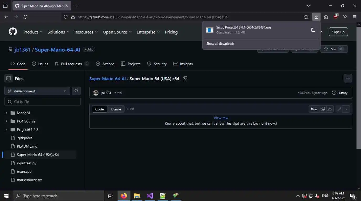
Task: Open the development branch selector
Action: click(x=37, y=91)
